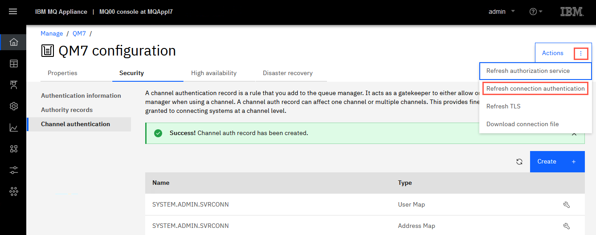
Task: Choose Refresh authorization service
Action: coord(535,71)
